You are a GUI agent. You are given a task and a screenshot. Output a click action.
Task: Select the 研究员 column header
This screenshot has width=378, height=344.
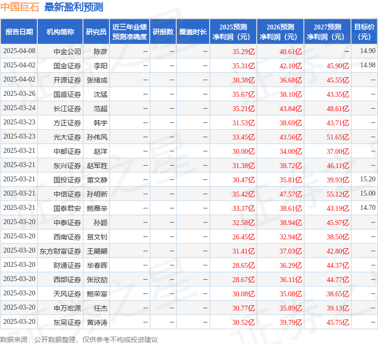click(x=96, y=31)
